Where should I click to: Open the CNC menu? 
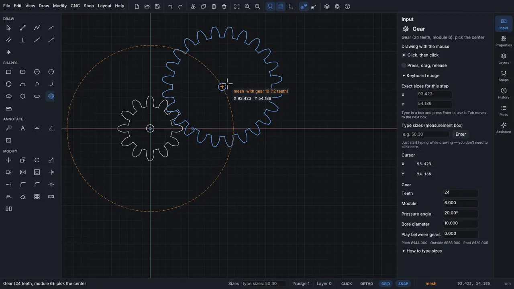pyautogui.click(x=75, y=6)
